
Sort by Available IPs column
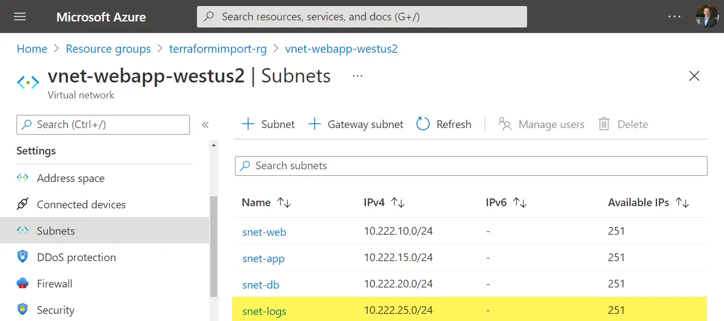649,202
